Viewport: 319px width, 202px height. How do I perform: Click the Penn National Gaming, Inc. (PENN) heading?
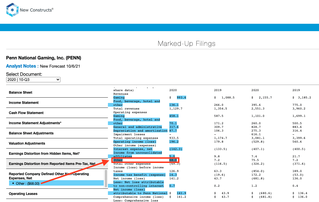tap(44, 58)
